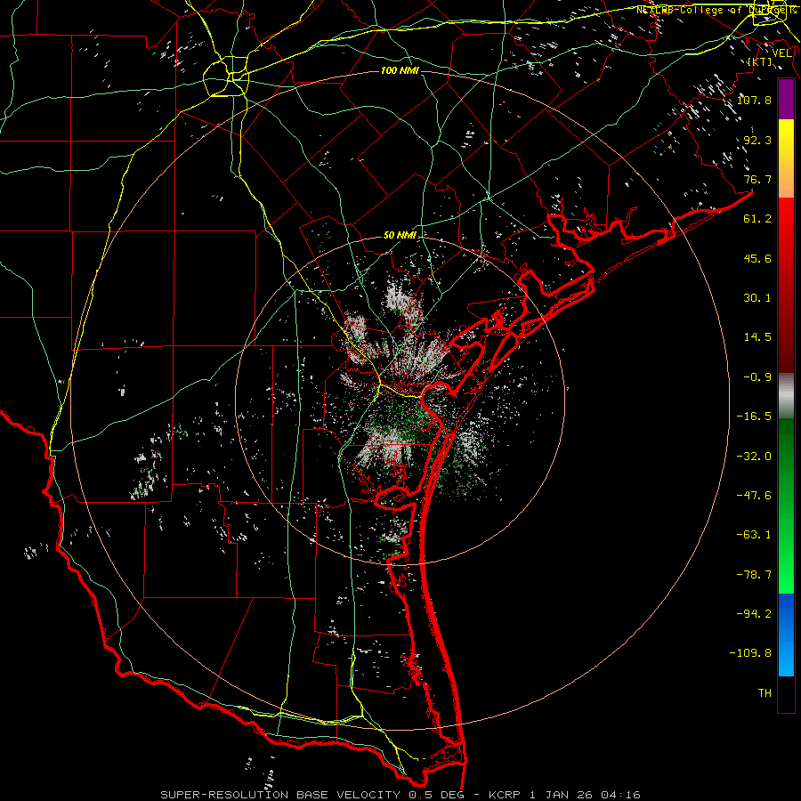801x801 pixels.
Task: Click the Super-Resolution Base Velocity caption text
Action: (400, 795)
